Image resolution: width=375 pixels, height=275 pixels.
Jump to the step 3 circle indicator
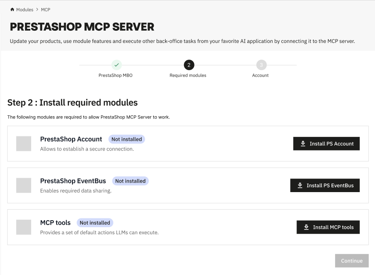click(261, 65)
